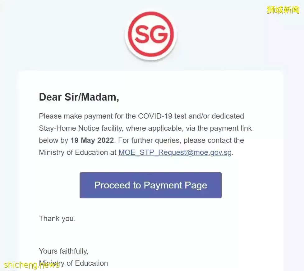Click the Thank you. line

pyautogui.click(x=57, y=219)
